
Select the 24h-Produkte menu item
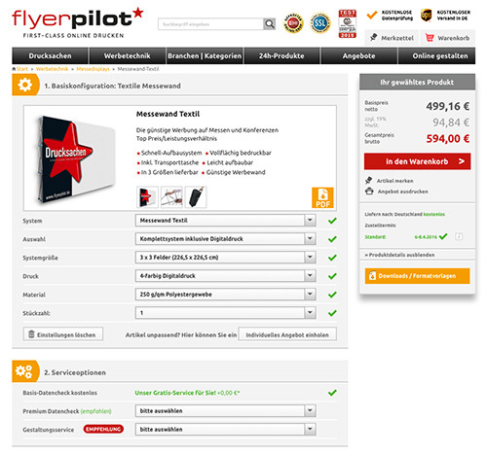pyautogui.click(x=281, y=55)
